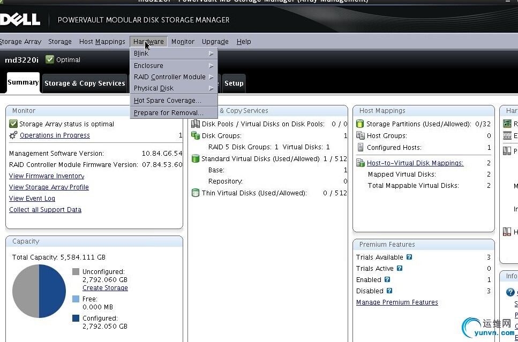
Task: Click the Storage Partitions icon
Action: click(360, 124)
